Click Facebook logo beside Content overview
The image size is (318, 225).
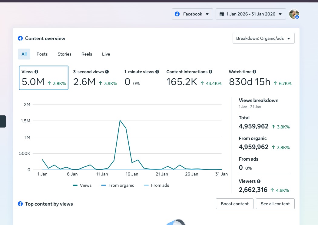tap(20, 38)
